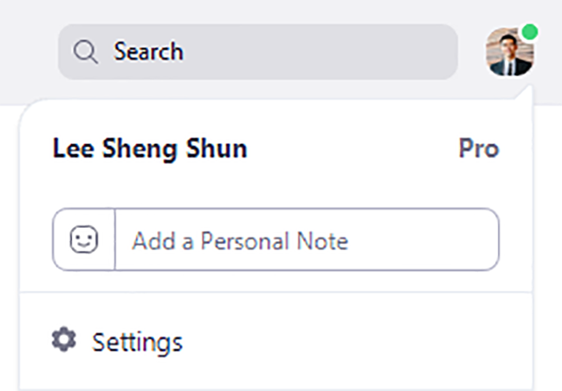Select the Pro account badge
The width and height of the screenshot is (562, 391).
click(x=479, y=149)
